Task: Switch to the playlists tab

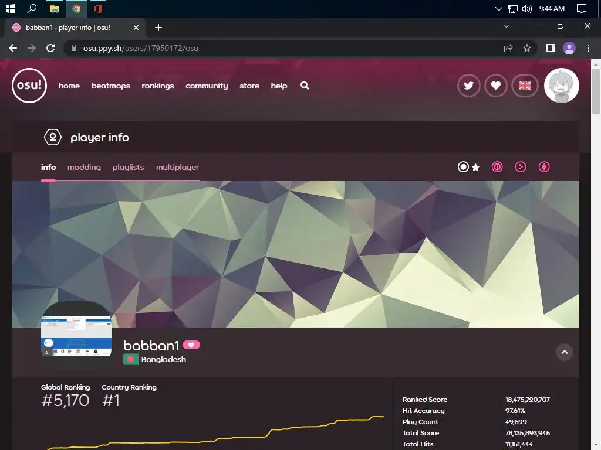Action: (x=128, y=167)
